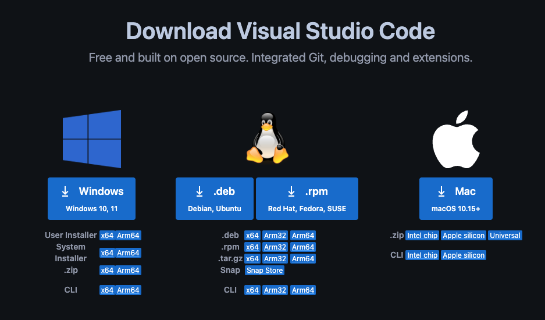Get Linux .tar.gz x64 archive
The width and height of the screenshot is (545, 320).
coord(252,259)
